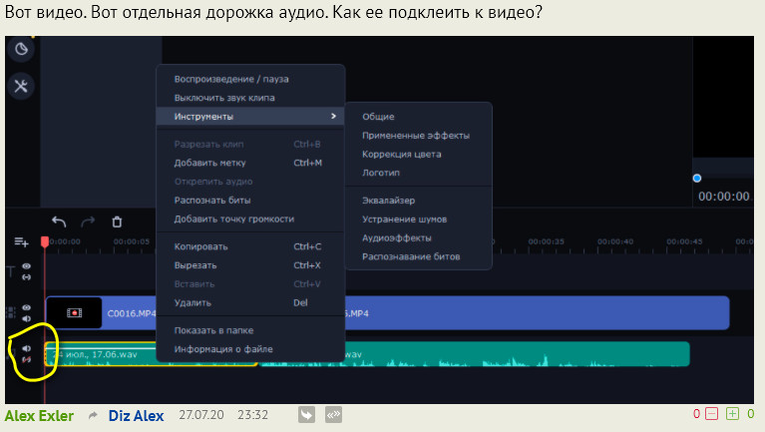Viewport: 765px width, 432px height.
Task: Open 'Информация о файле' menu item
Action: (250, 349)
